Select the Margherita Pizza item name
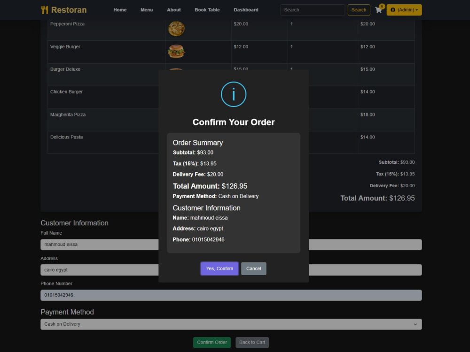The height and width of the screenshot is (352, 470). point(68,115)
